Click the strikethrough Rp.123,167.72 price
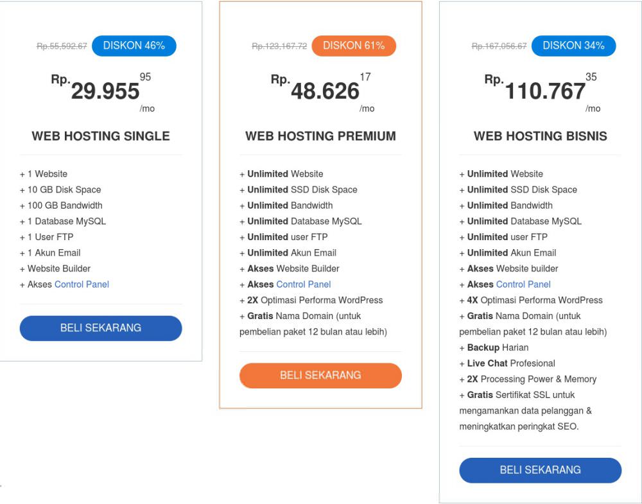This screenshot has width=642, height=504. pyautogui.click(x=279, y=46)
